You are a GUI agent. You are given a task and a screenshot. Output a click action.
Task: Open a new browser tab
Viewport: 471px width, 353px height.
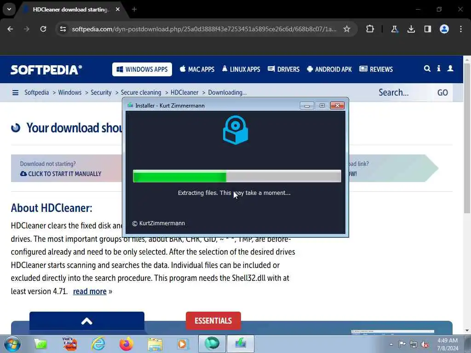pyautogui.click(x=134, y=9)
